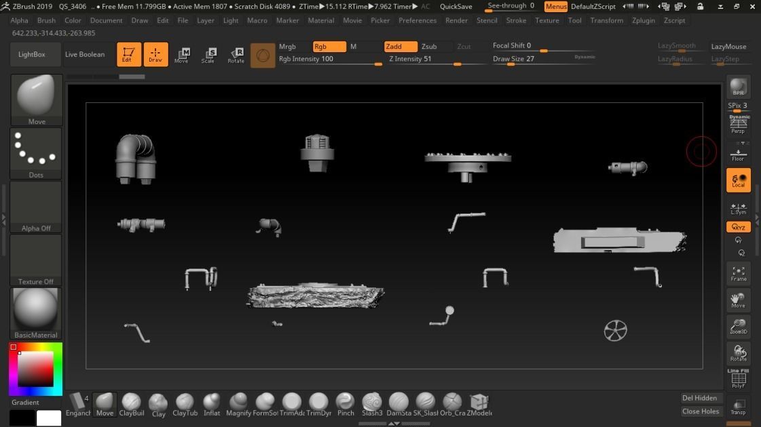The width and height of the screenshot is (761, 427).
Task: Select the Move brush in bottom shelf
Action: (105, 404)
